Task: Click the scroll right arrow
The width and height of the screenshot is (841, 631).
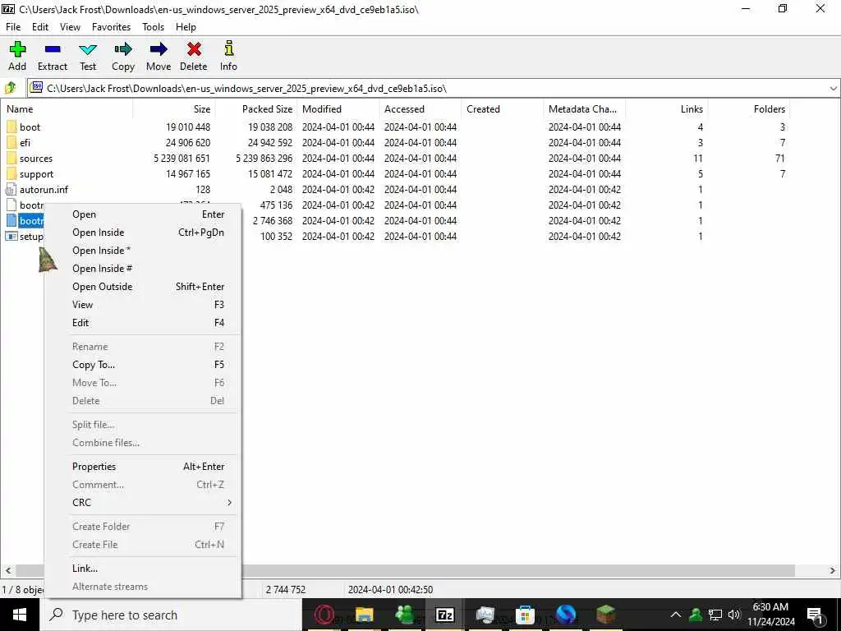Action: (x=833, y=570)
